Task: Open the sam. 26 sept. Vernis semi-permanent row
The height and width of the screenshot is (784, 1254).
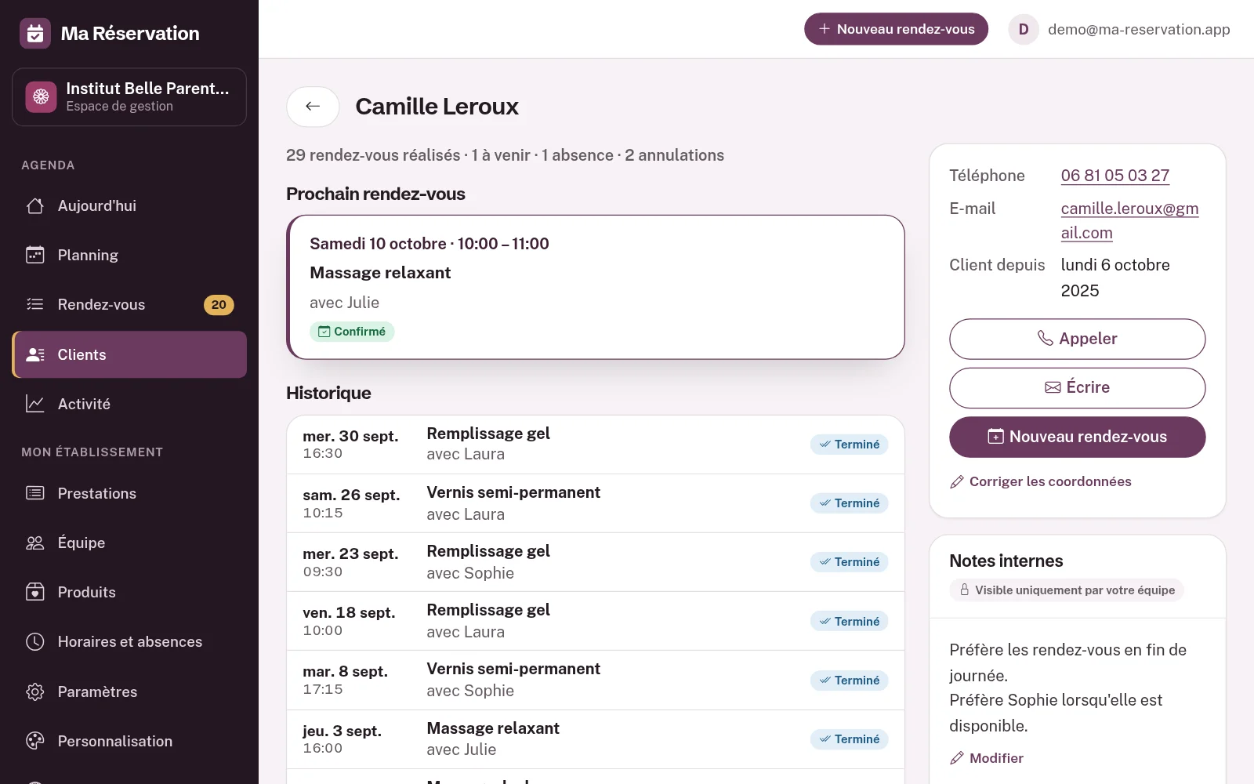Action: pyautogui.click(x=596, y=503)
